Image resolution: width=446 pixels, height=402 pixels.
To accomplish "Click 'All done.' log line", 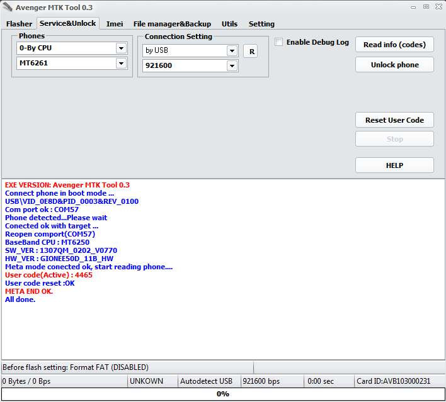I will (x=20, y=299).
